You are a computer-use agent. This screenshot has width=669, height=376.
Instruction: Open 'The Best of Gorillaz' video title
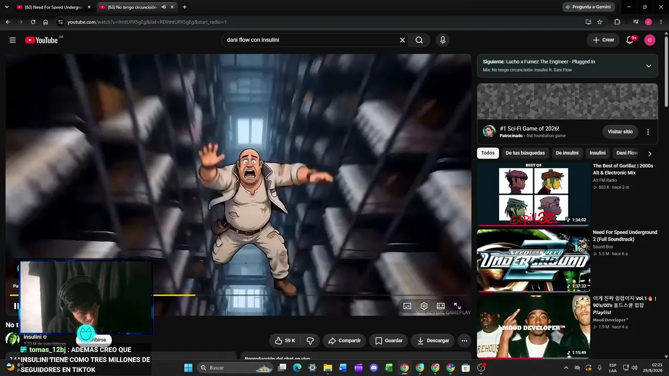tap(623, 169)
